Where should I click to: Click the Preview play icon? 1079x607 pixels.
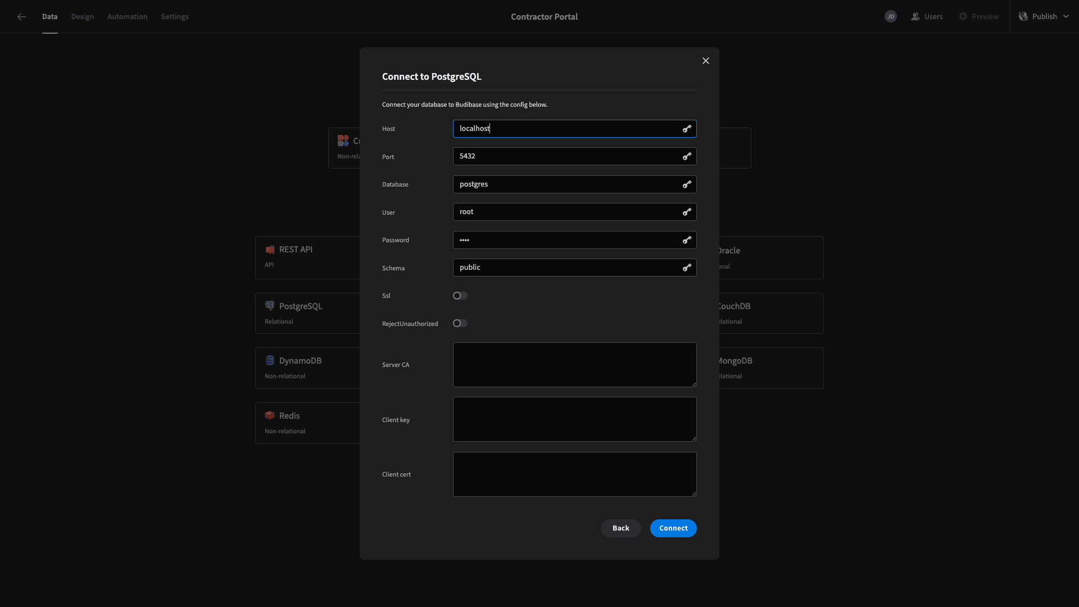[963, 17]
